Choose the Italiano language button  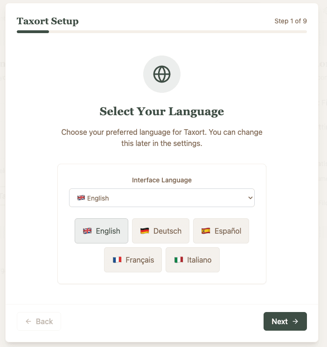click(193, 260)
